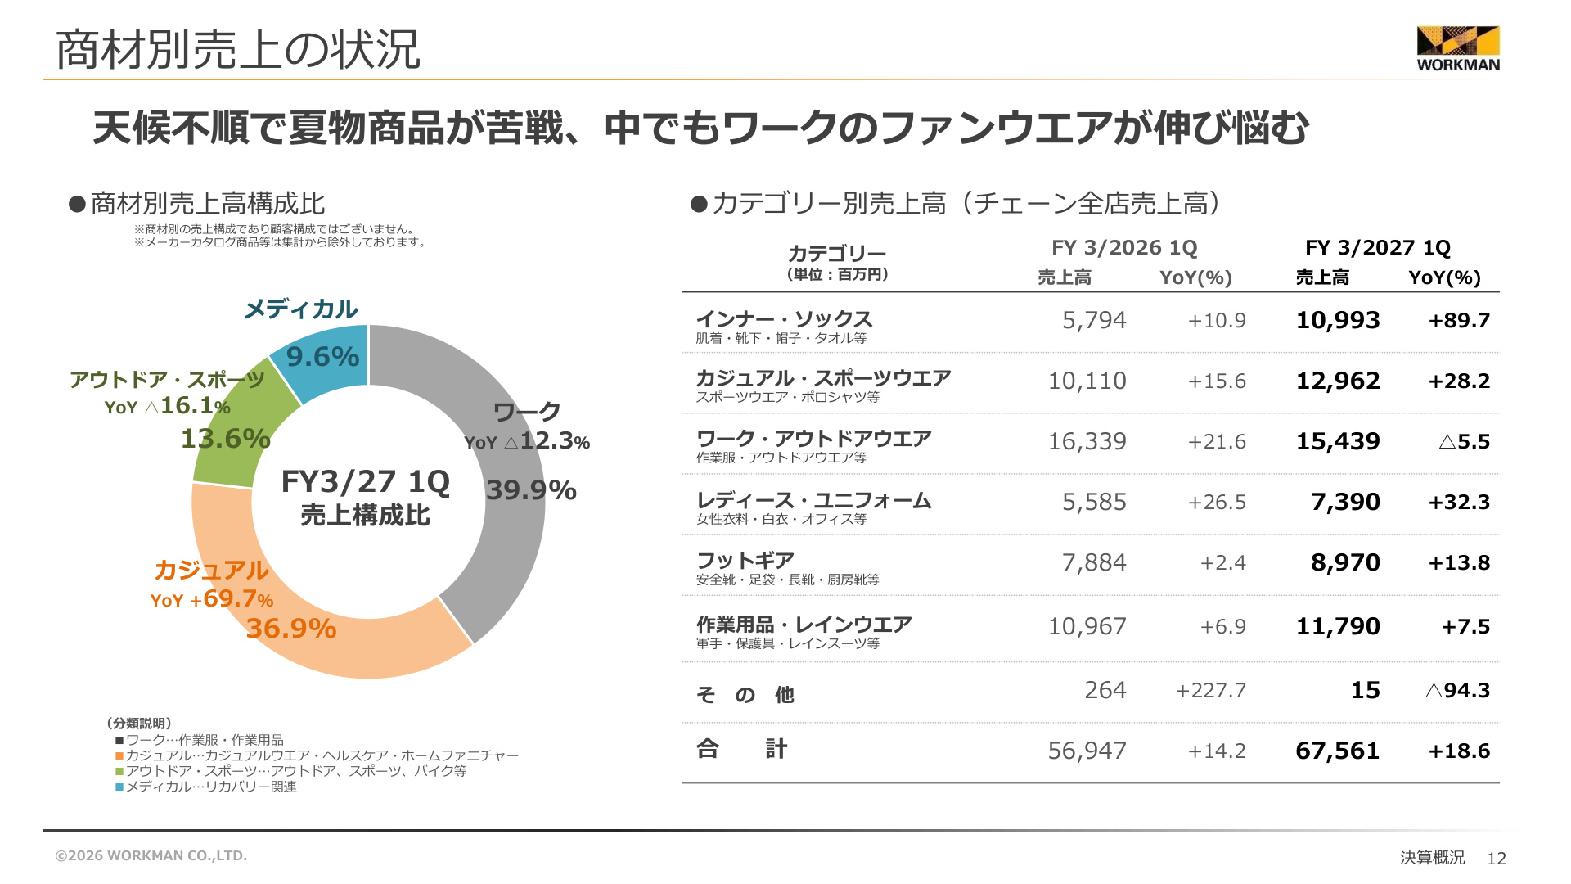Viewport: 1571px width, 884px height.
Task: Click the 合計 total 67,561 value
Action: tap(1338, 751)
